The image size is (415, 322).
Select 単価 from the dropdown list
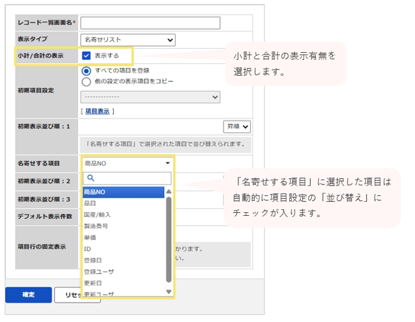point(123,238)
